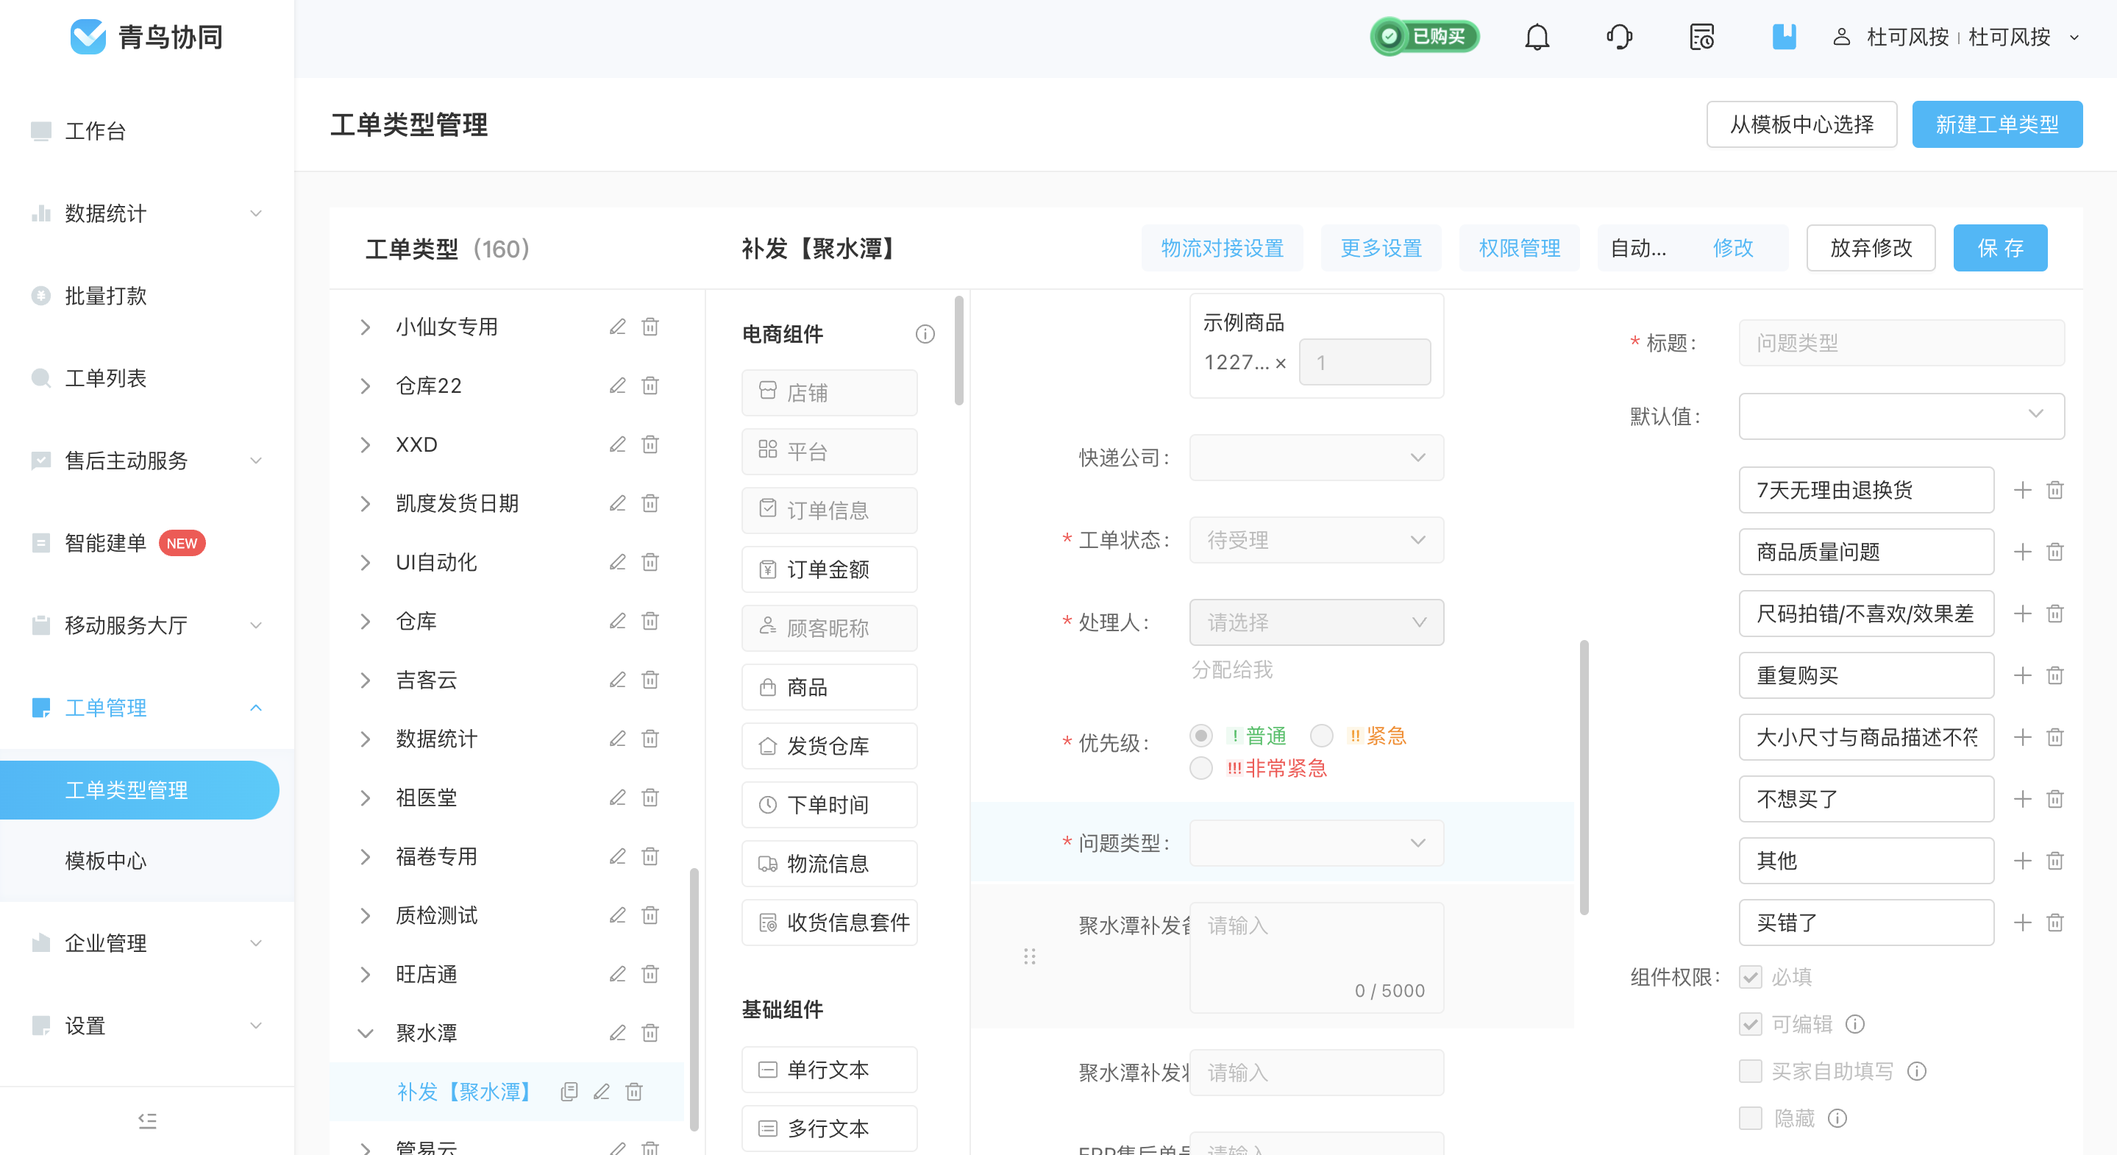Add option after 重复购买

2023,676
